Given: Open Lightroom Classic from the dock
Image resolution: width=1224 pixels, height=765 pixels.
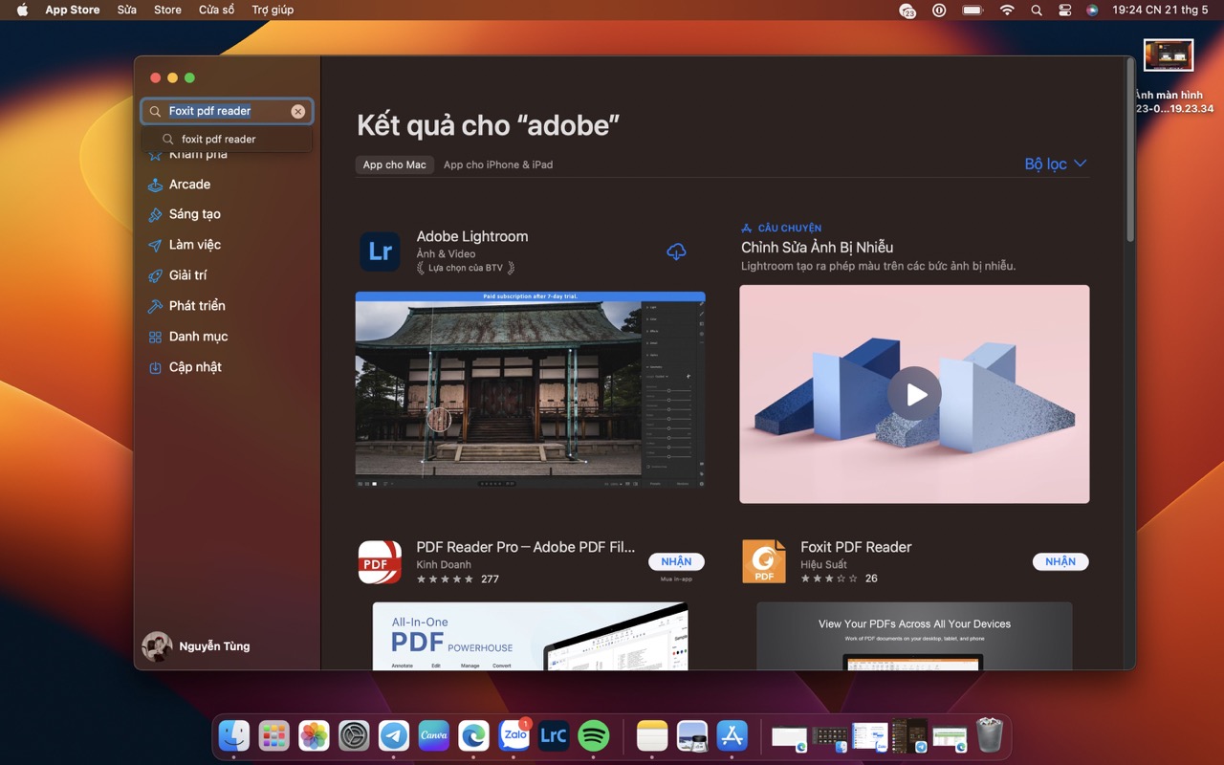Looking at the screenshot, I should pos(554,735).
